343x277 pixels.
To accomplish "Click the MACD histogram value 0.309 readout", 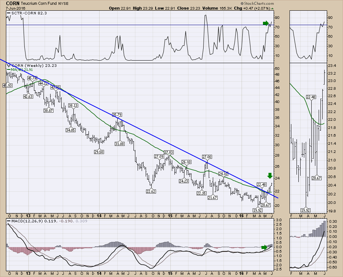I will (x=82, y=221).
